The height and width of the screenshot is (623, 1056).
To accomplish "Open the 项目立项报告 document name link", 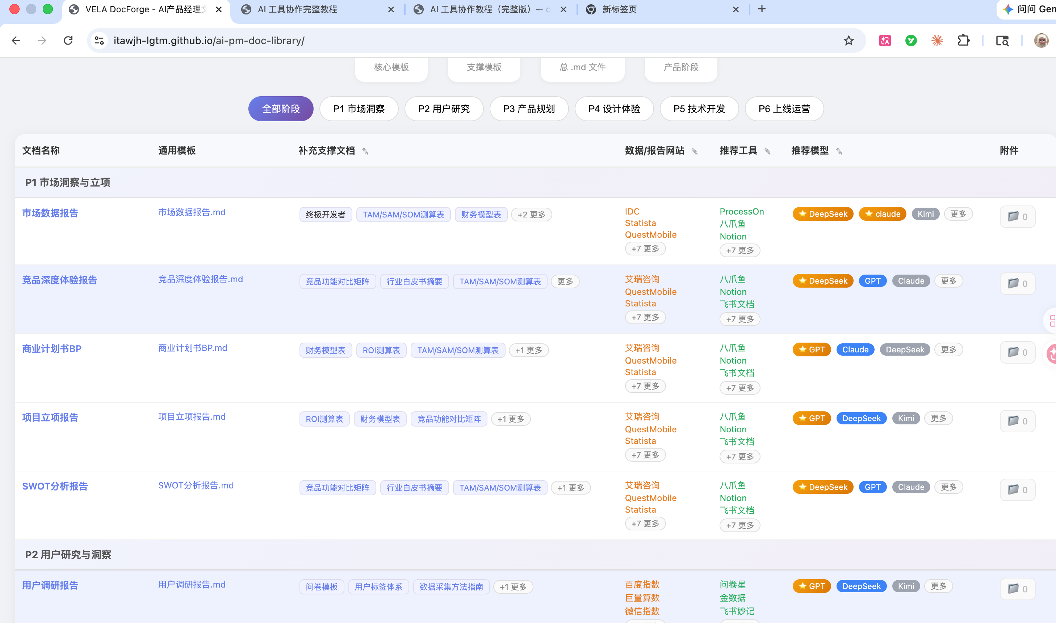I will pyautogui.click(x=50, y=417).
